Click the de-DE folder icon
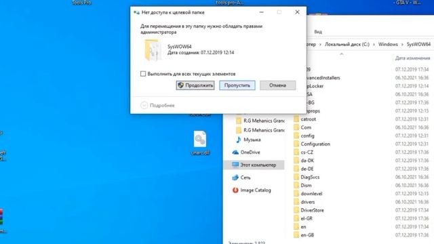434x244 pixels. click(296, 169)
